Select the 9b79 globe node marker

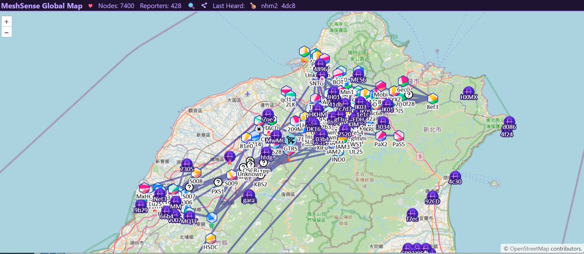click(141, 205)
